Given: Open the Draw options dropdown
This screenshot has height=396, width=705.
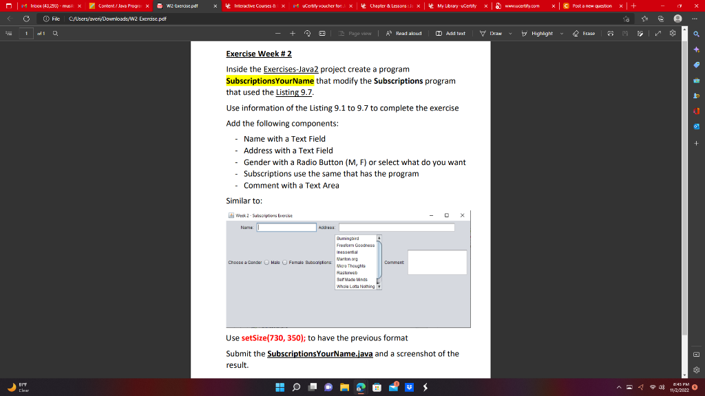Looking at the screenshot, I should pos(510,33).
